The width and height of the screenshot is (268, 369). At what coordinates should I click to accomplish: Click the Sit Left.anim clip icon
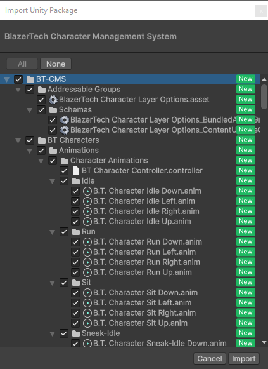(87, 303)
